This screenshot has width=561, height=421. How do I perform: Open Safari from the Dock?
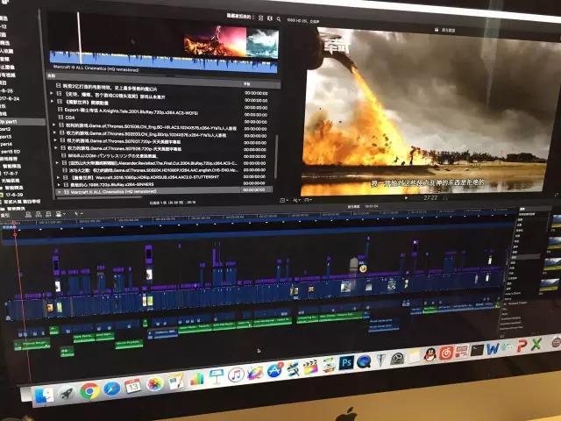tap(111, 388)
